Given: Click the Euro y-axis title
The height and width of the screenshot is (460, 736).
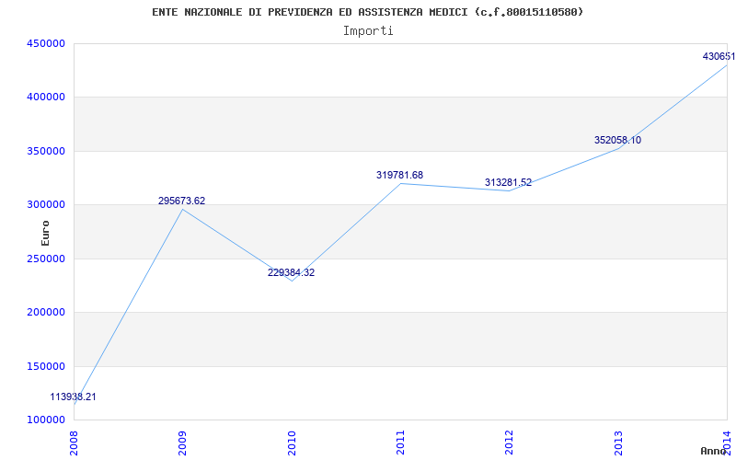Looking at the screenshot, I should 45,234.
